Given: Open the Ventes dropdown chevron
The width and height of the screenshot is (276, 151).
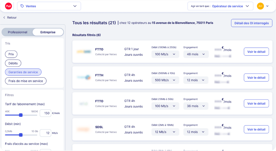Looking at the screenshot, I should 75,6.
